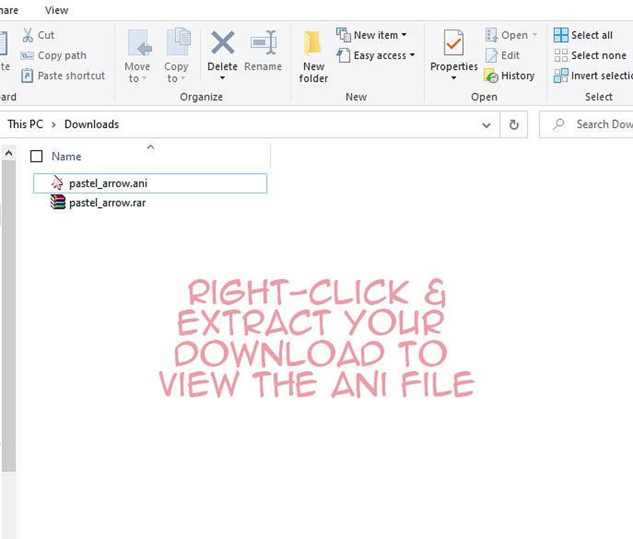
Task: Toggle the select-all checkbox beside Name
Action: coord(36,156)
